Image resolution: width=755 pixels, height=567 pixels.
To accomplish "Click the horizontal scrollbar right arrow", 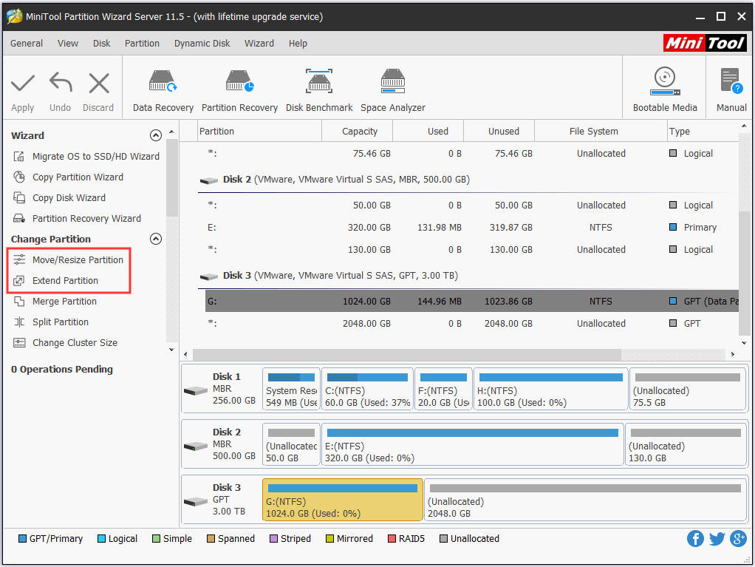I will coord(732,355).
